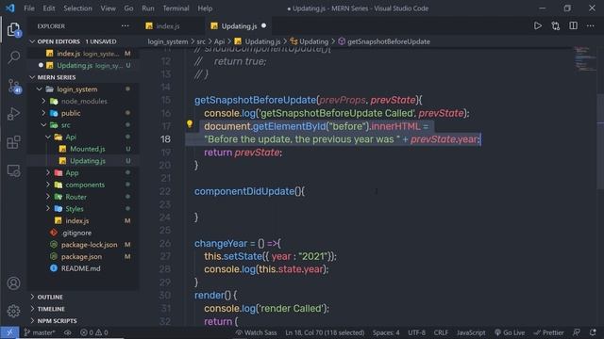Click the master branch indicator
The width and height of the screenshot is (604, 339).
click(x=40, y=332)
